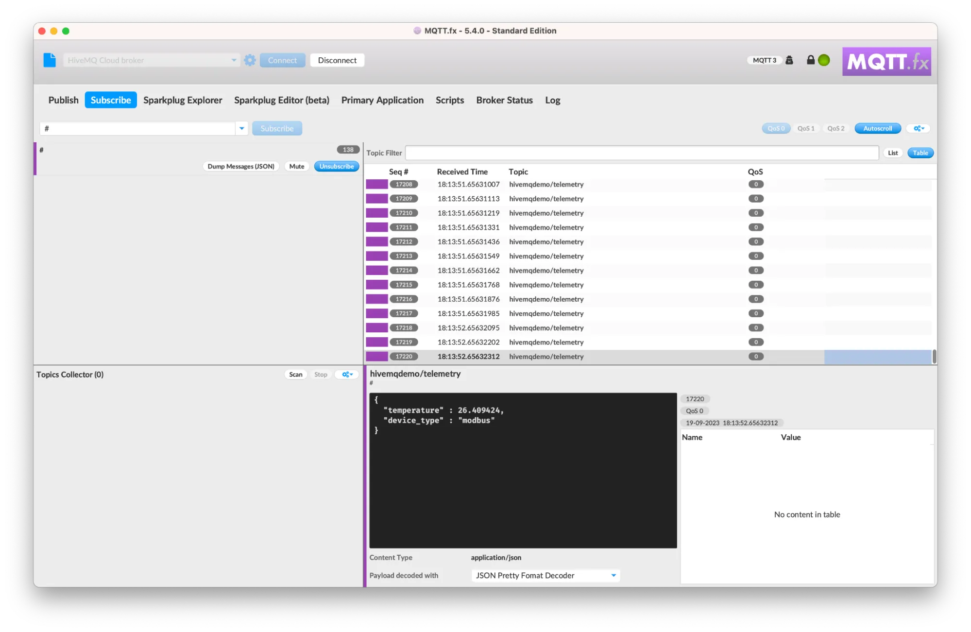Viewport: 971px width, 632px height.
Task: Click Stop in Topics Collector
Action: 321,375
